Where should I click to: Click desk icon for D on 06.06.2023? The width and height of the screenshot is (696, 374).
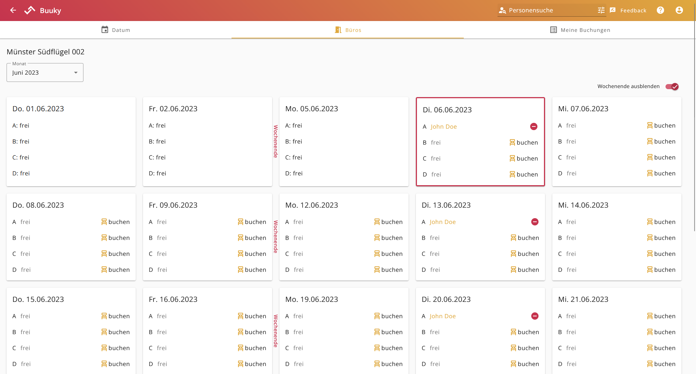(512, 174)
